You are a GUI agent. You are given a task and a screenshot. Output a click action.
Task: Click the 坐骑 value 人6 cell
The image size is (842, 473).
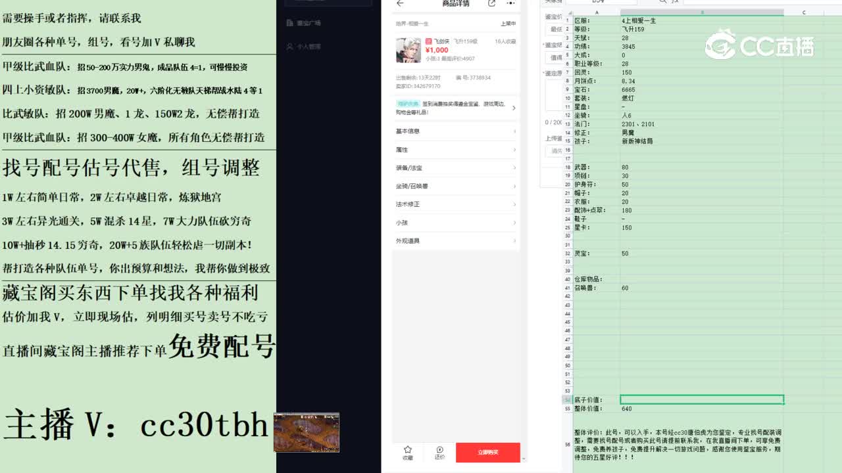click(x=702, y=116)
